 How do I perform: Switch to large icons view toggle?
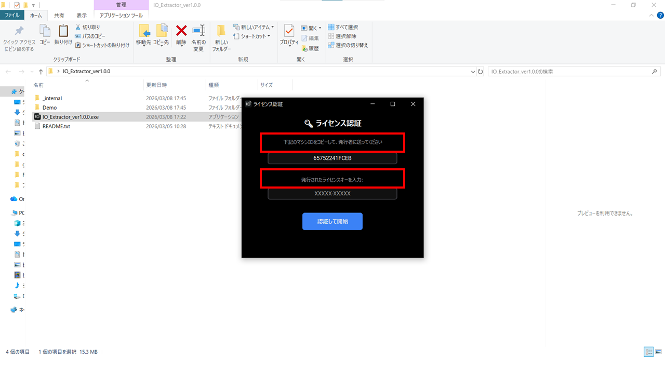(x=658, y=352)
